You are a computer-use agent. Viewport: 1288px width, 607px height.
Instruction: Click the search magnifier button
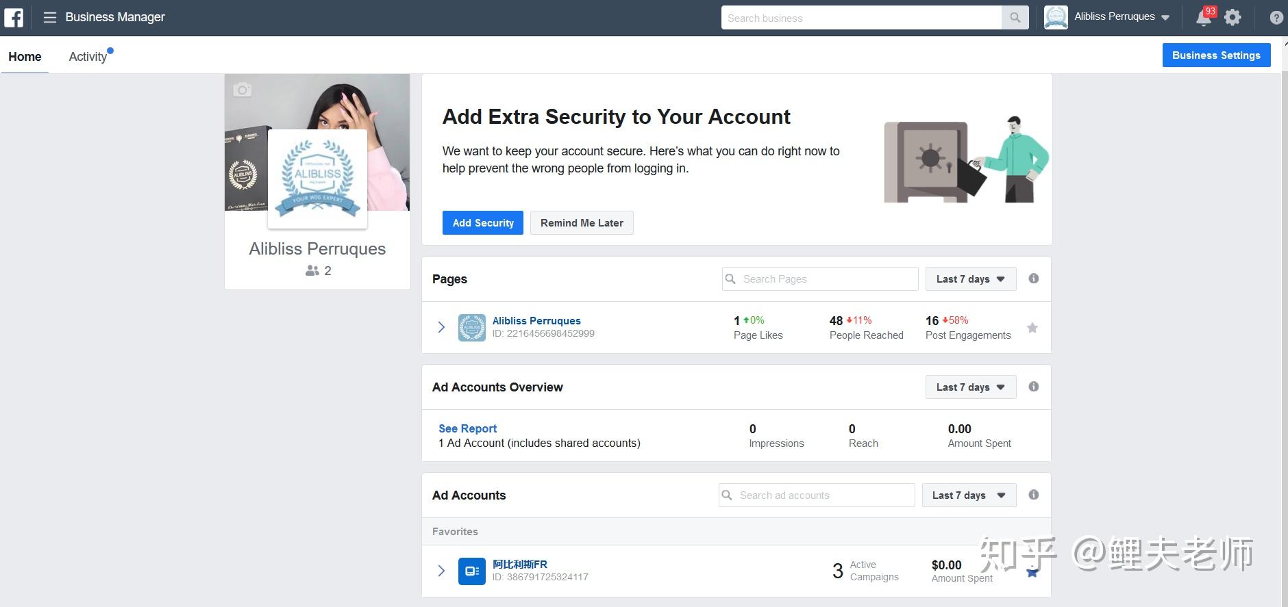pyautogui.click(x=1015, y=18)
